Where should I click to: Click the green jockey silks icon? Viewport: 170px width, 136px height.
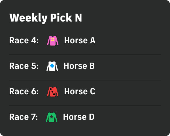tap(52, 117)
